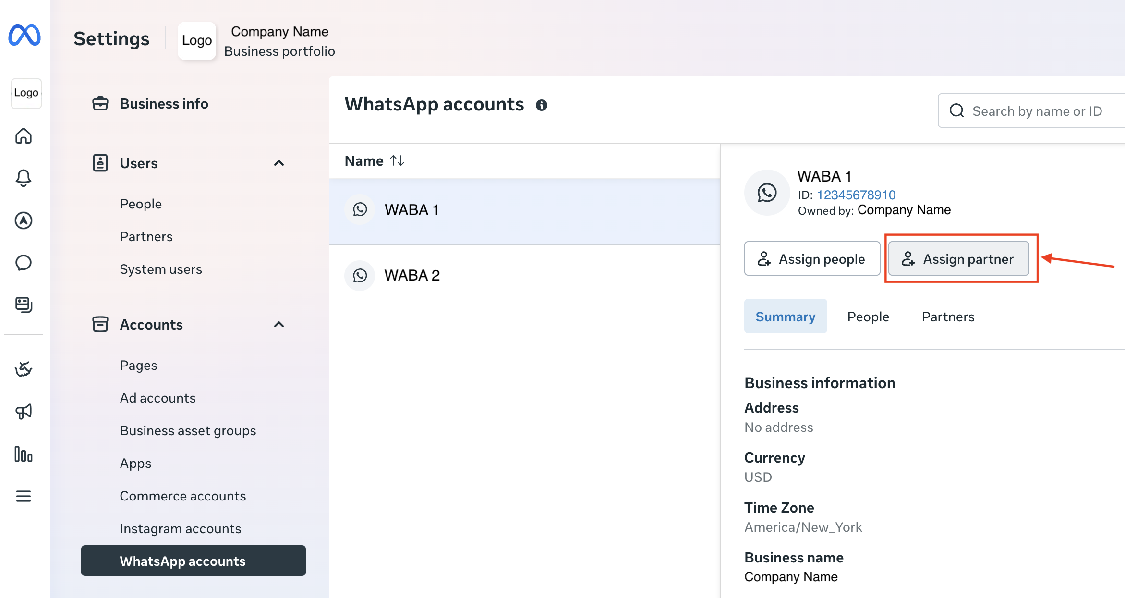Switch to the People tab in details
1125x598 pixels.
[868, 317]
